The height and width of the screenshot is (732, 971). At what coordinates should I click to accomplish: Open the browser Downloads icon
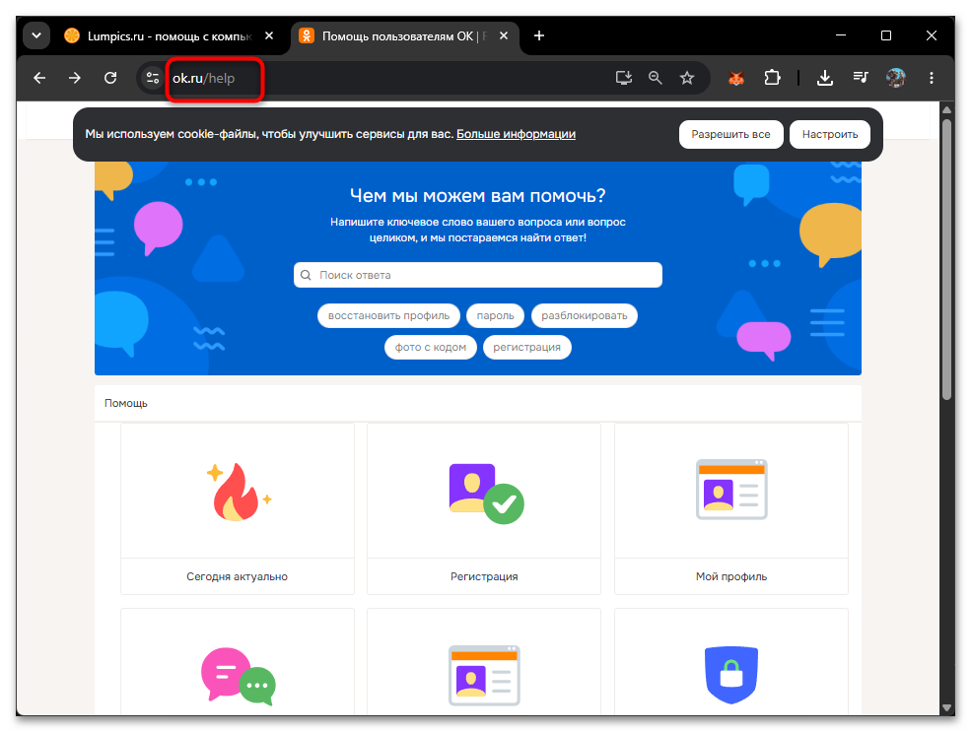pos(825,78)
